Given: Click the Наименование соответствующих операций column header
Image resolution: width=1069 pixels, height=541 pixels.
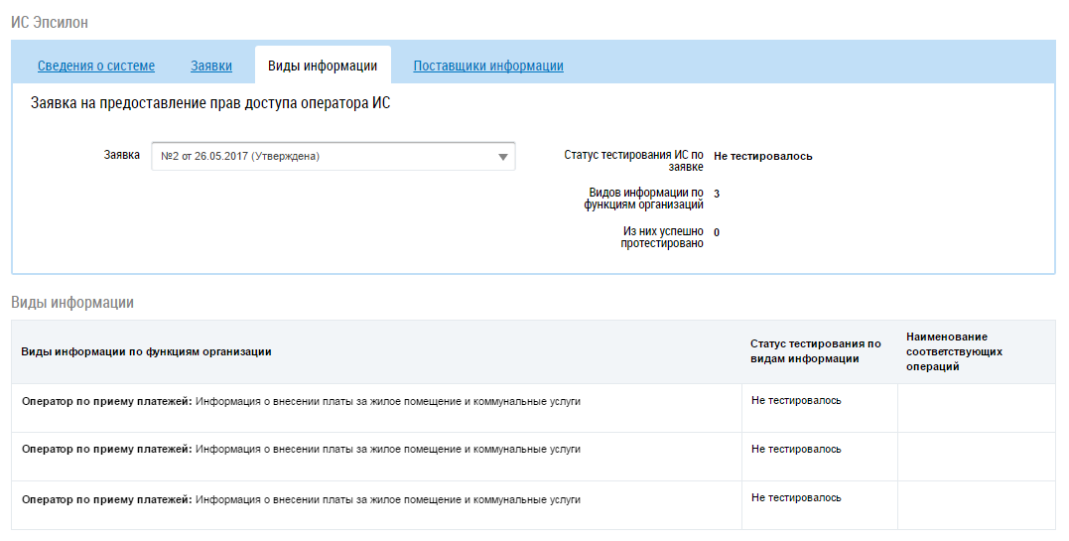Looking at the screenshot, I should point(954,351).
